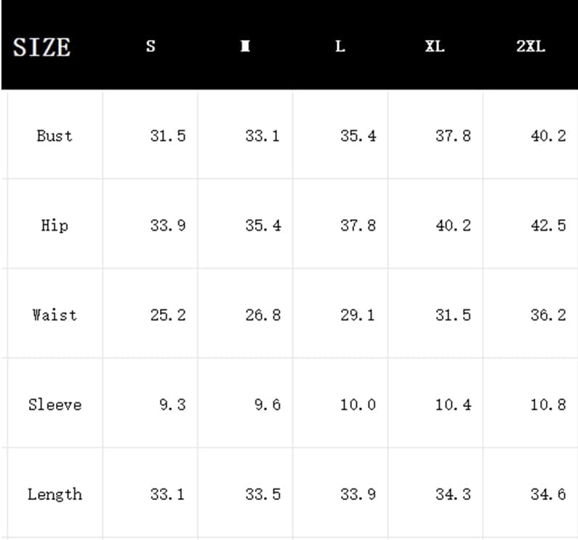Image resolution: width=578 pixels, height=540 pixels.
Task: Select Hip value 42.5 under 2XL
Action: click(548, 225)
